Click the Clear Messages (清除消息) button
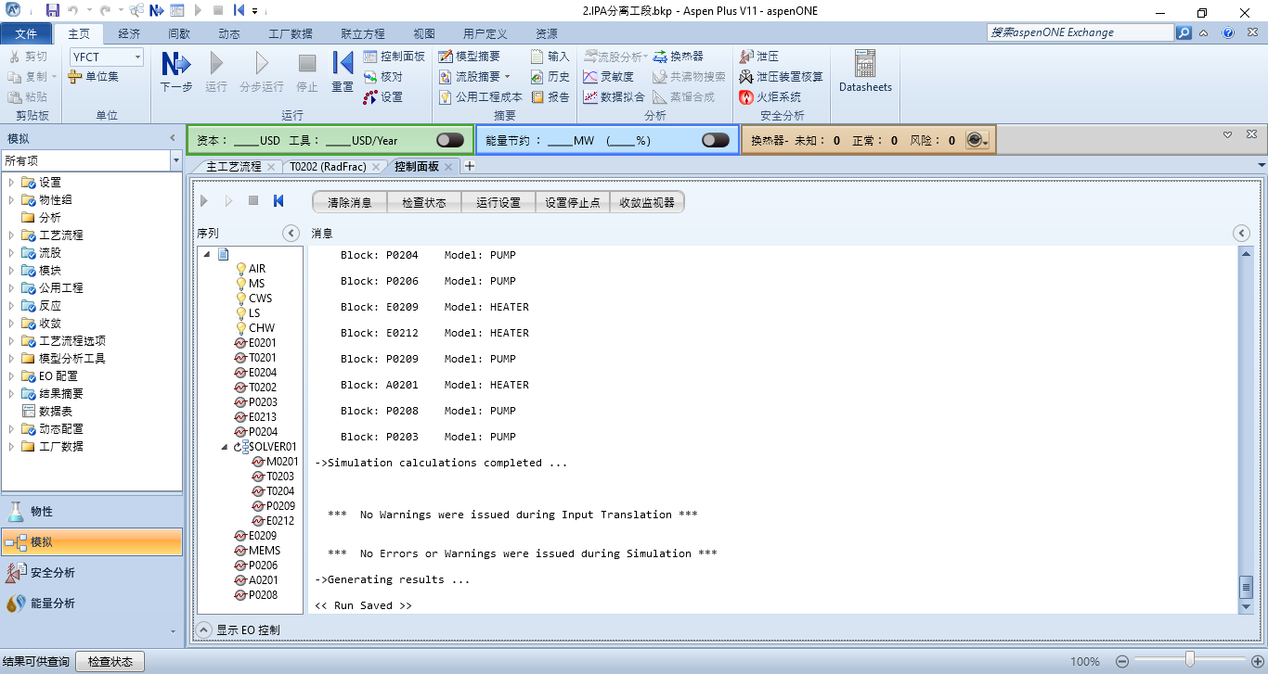1268x674 pixels. pyautogui.click(x=350, y=202)
